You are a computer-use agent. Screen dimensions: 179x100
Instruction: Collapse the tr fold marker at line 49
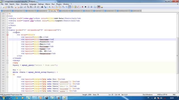[x=8, y=77]
